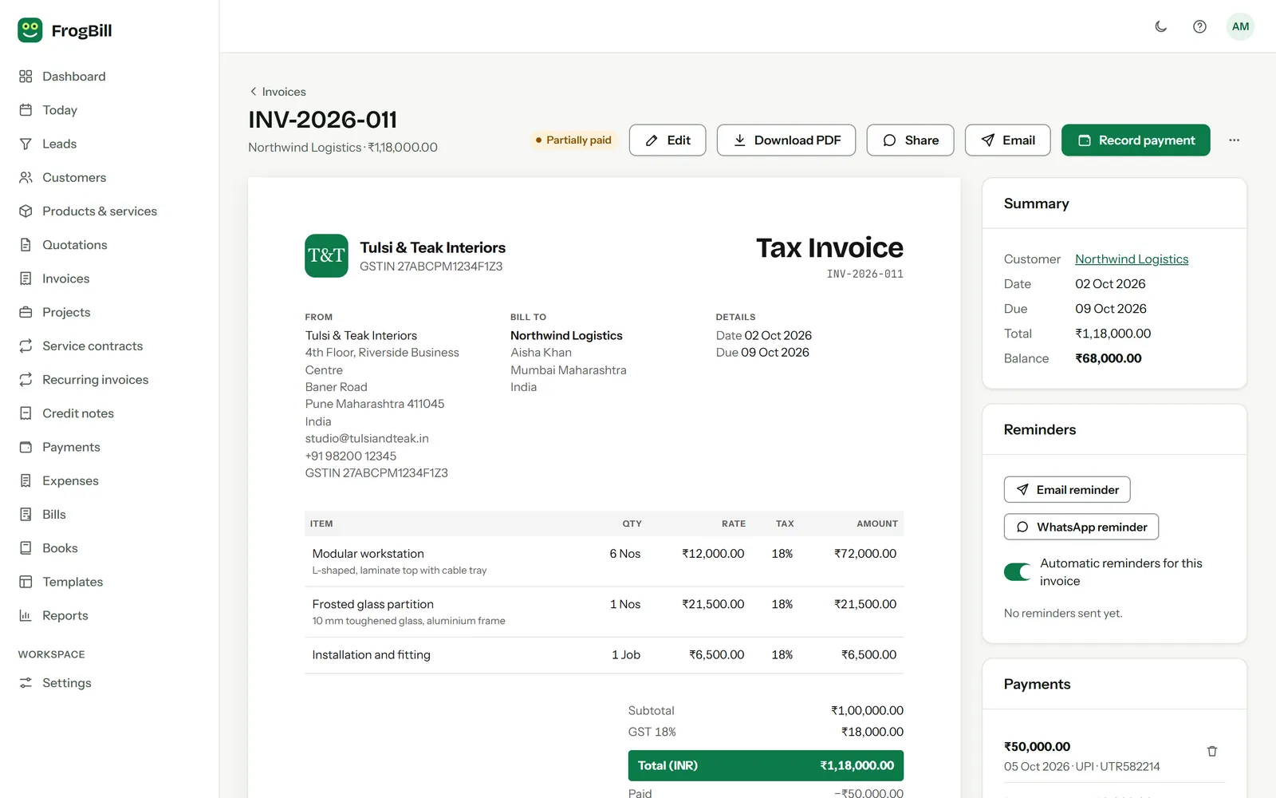The image size is (1276, 798).
Task: Click the FrogBill logo
Action: tap(65, 30)
